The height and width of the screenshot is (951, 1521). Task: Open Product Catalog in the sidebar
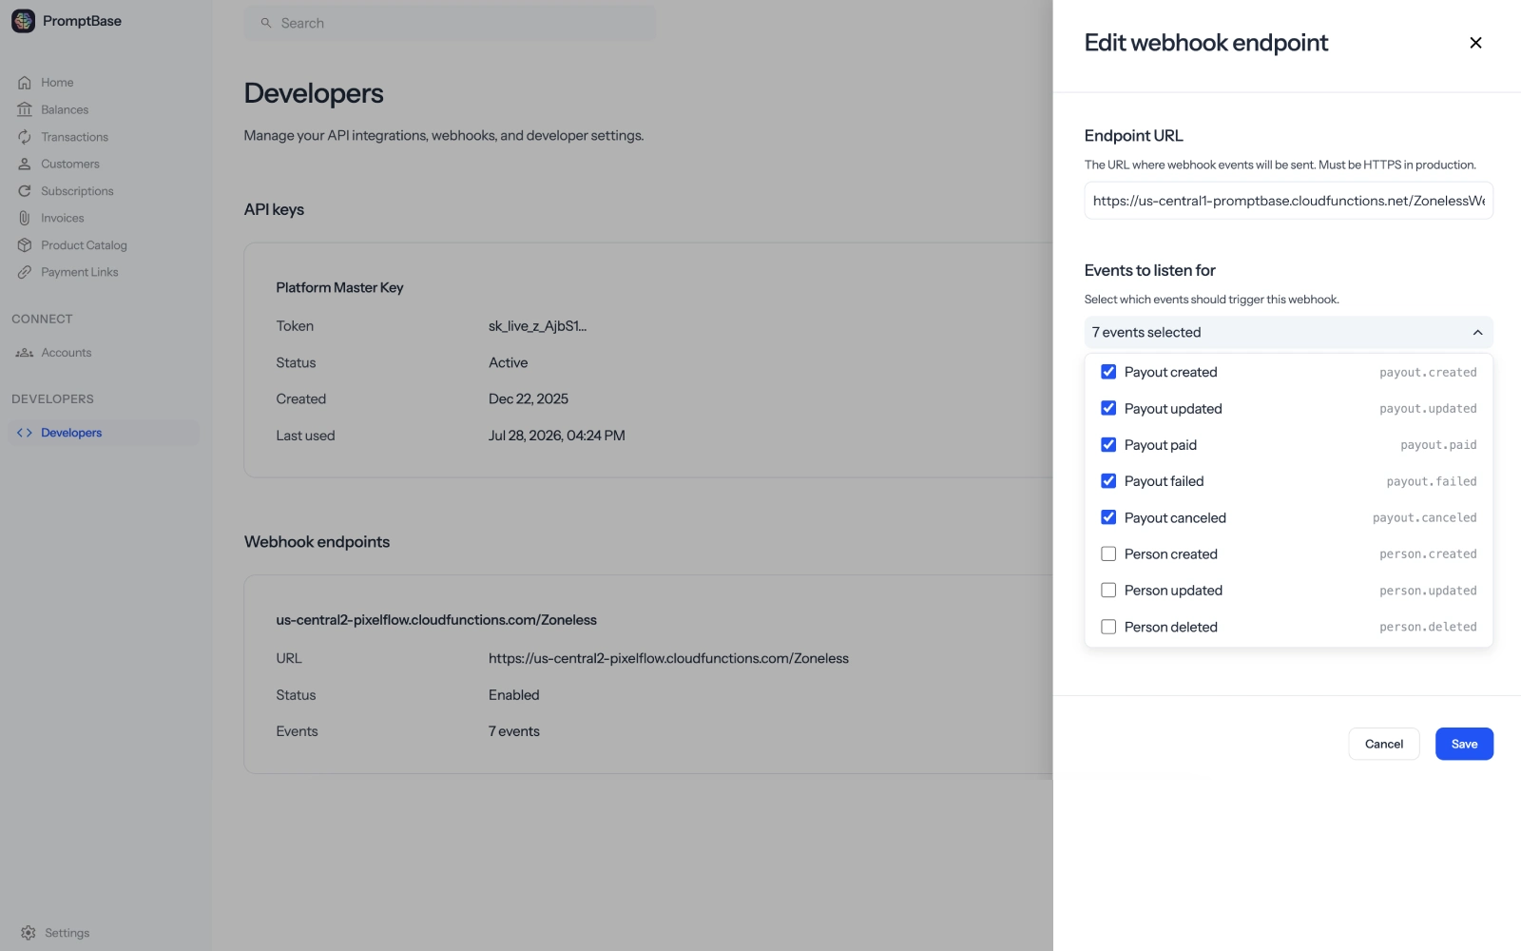(84, 245)
